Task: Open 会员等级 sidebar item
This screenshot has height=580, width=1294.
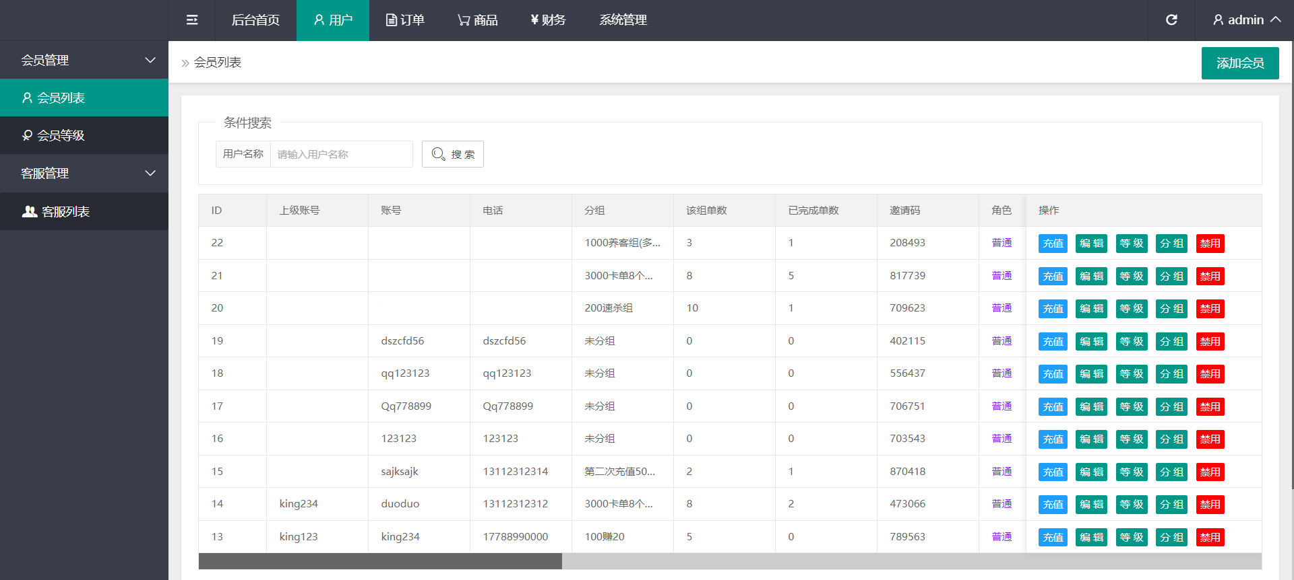Action: click(84, 135)
